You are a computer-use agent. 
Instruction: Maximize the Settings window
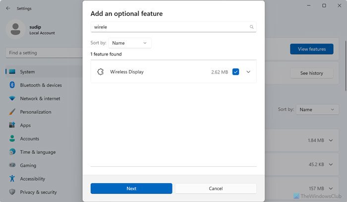(324, 5)
